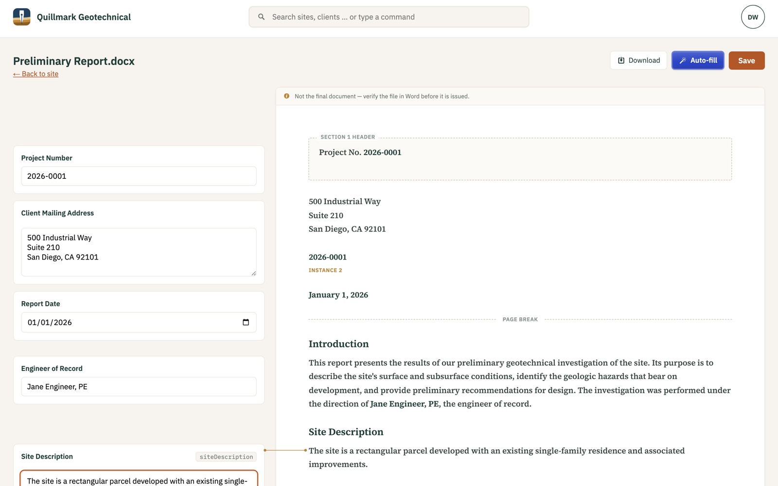Click the SECTION 1 HEADER label
This screenshot has width=778, height=486.
coord(348,137)
